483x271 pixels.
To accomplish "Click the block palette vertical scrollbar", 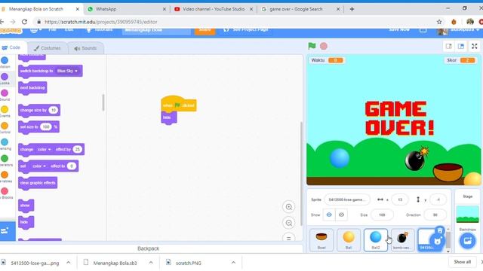I will 103,102.
